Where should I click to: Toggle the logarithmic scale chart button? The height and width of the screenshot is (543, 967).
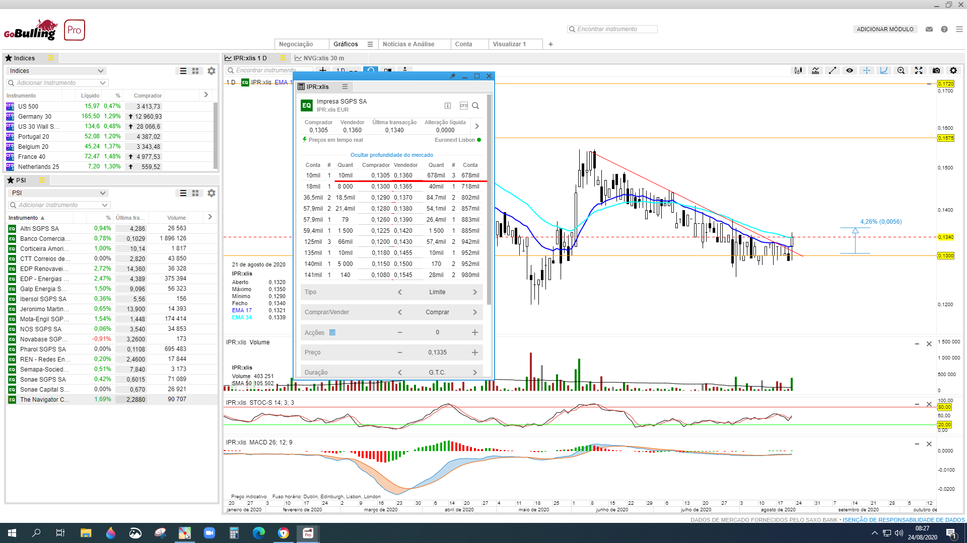pyautogui.click(x=884, y=70)
